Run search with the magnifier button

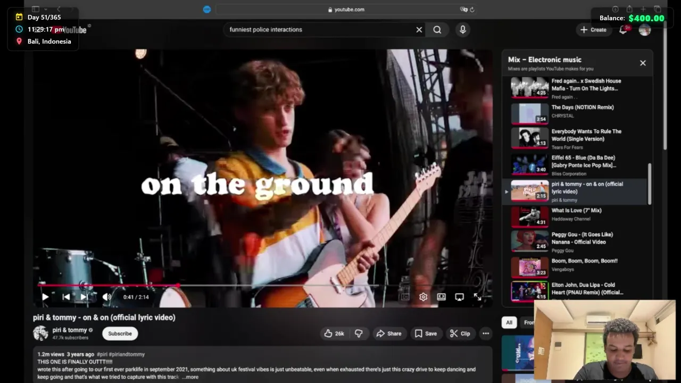pyautogui.click(x=437, y=30)
